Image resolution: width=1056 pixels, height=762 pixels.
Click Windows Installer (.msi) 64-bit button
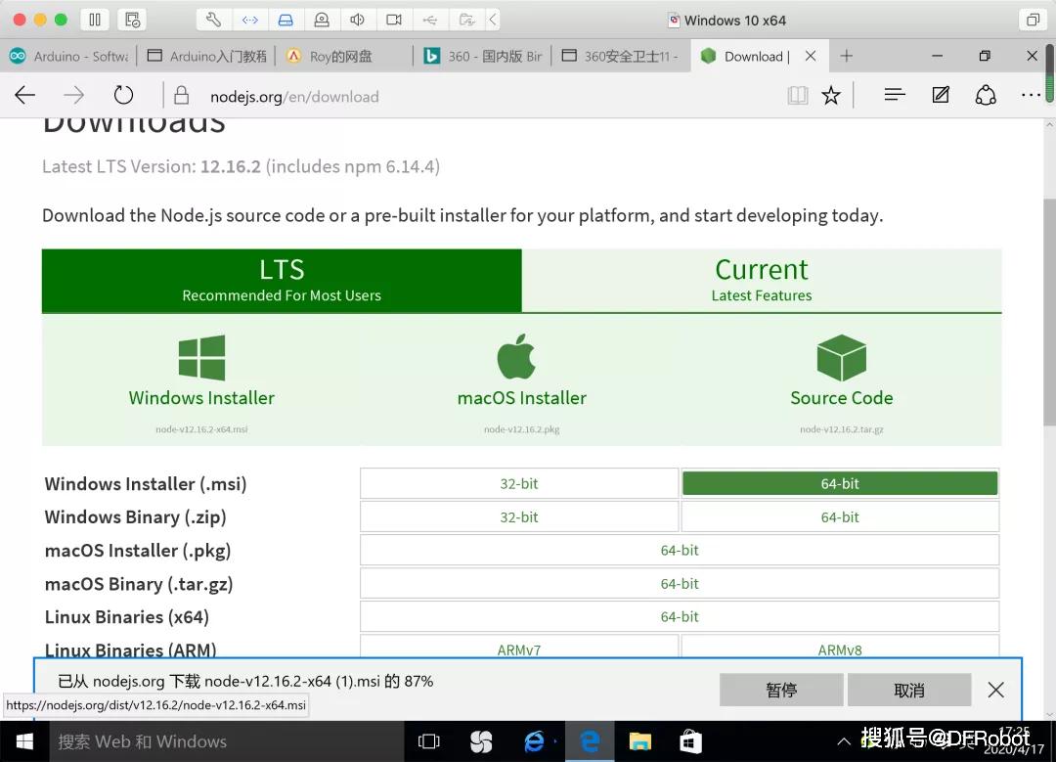pos(840,484)
